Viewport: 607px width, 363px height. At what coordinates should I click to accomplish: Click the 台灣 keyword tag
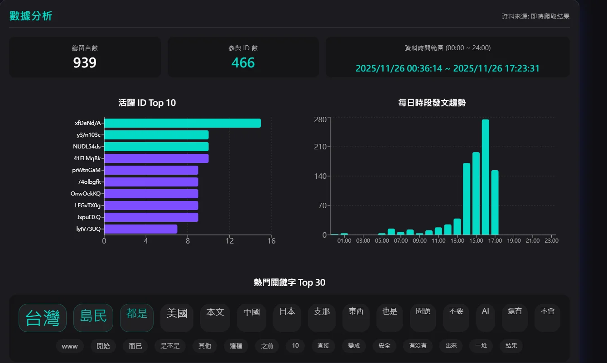tap(43, 318)
